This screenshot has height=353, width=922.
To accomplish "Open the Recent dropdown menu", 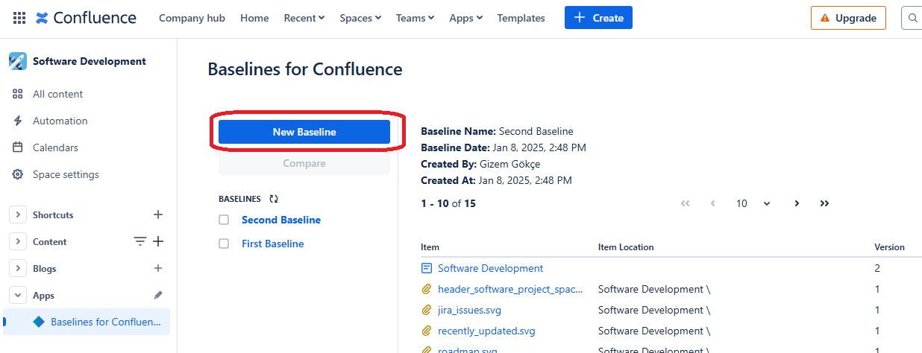I will point(304,18).
